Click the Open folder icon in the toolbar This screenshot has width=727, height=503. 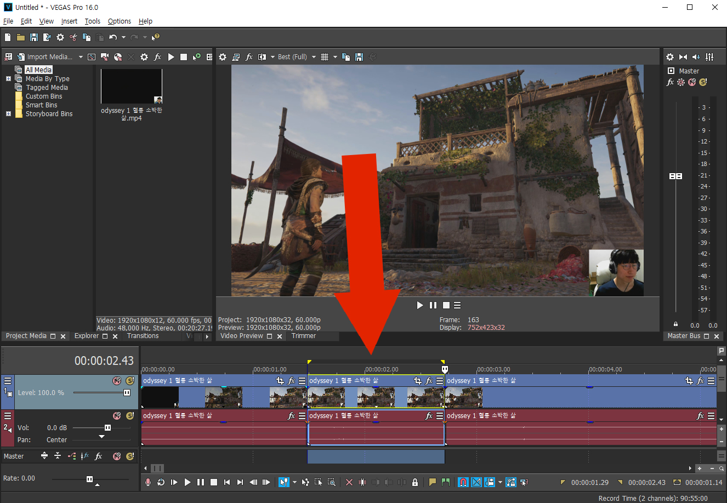[21, 37]
